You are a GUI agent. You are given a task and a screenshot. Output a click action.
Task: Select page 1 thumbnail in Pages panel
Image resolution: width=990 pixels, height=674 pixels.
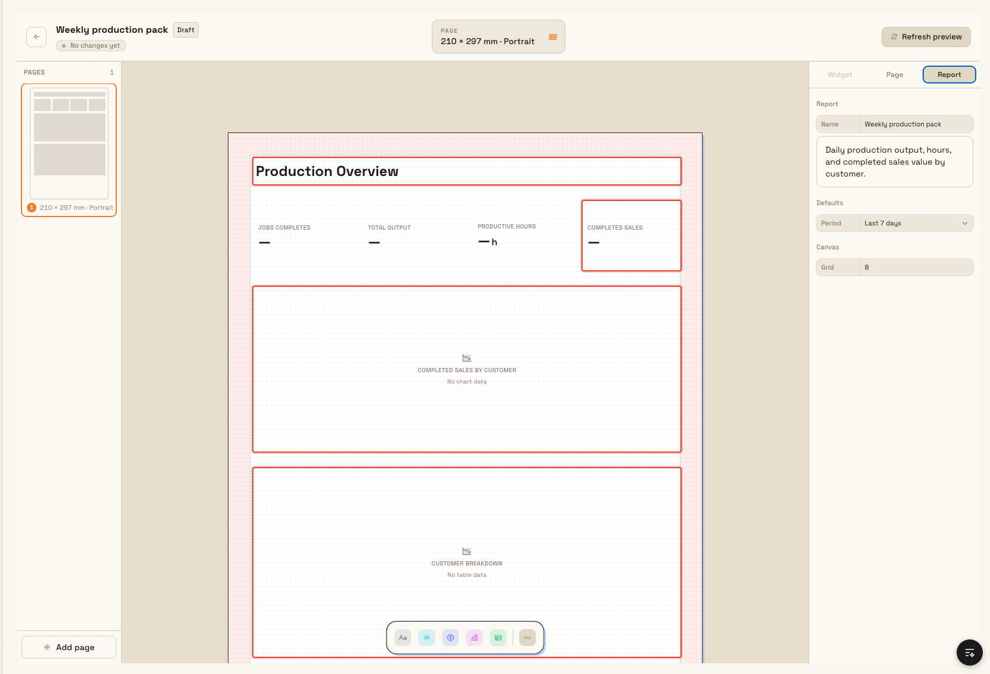coord(69,150)
